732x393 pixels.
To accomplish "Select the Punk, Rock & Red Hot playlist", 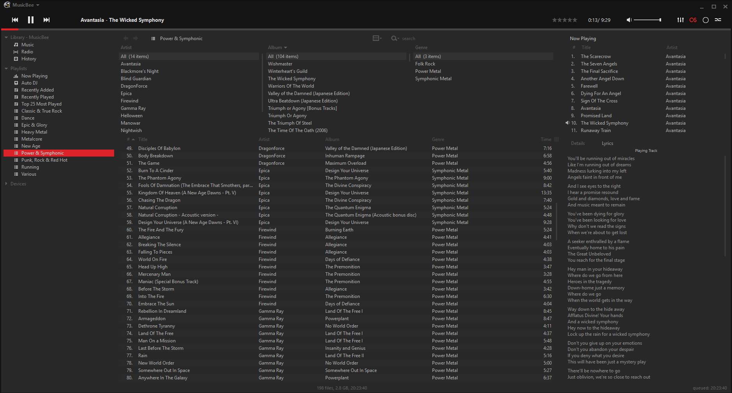I will [44, 160].
